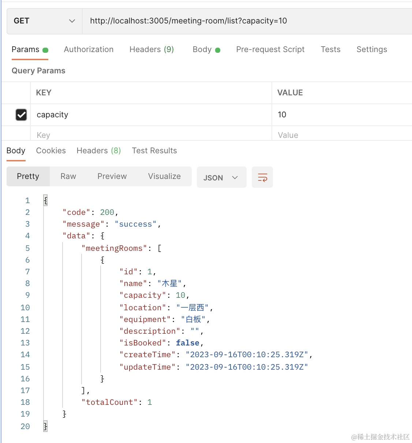The height and width of the screenshot is (443, 412).
Task: Switch response view to Preview
Action: click(112, 176)
